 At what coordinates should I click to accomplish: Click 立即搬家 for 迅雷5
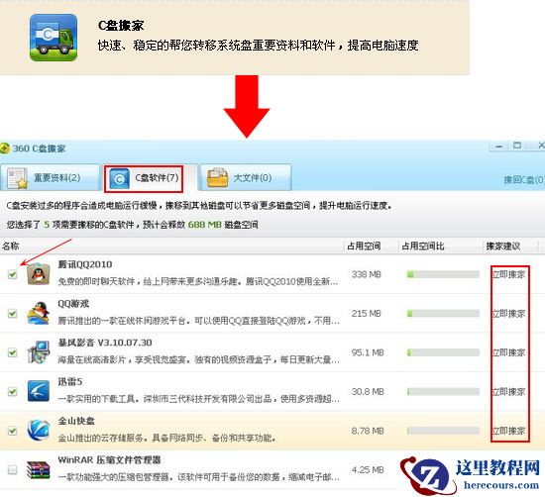(509, 392)
